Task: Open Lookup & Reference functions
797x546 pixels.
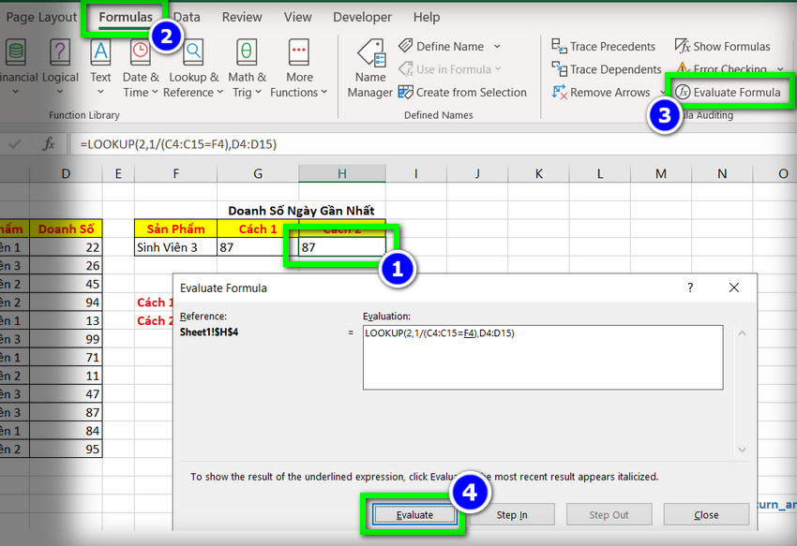Action: click(x=193, y=67)
